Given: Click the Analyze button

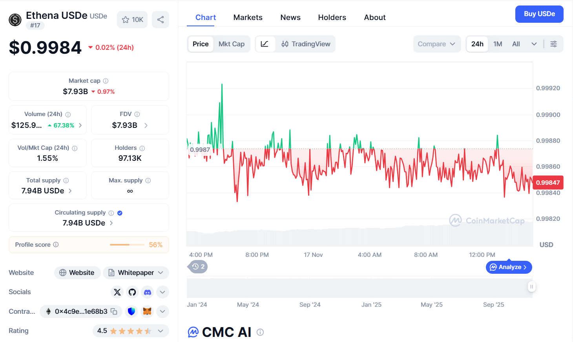Looking at the screenshot, I should coord(509,267).
